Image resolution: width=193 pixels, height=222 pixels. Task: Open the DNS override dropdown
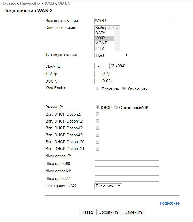[x=108, y=186]
